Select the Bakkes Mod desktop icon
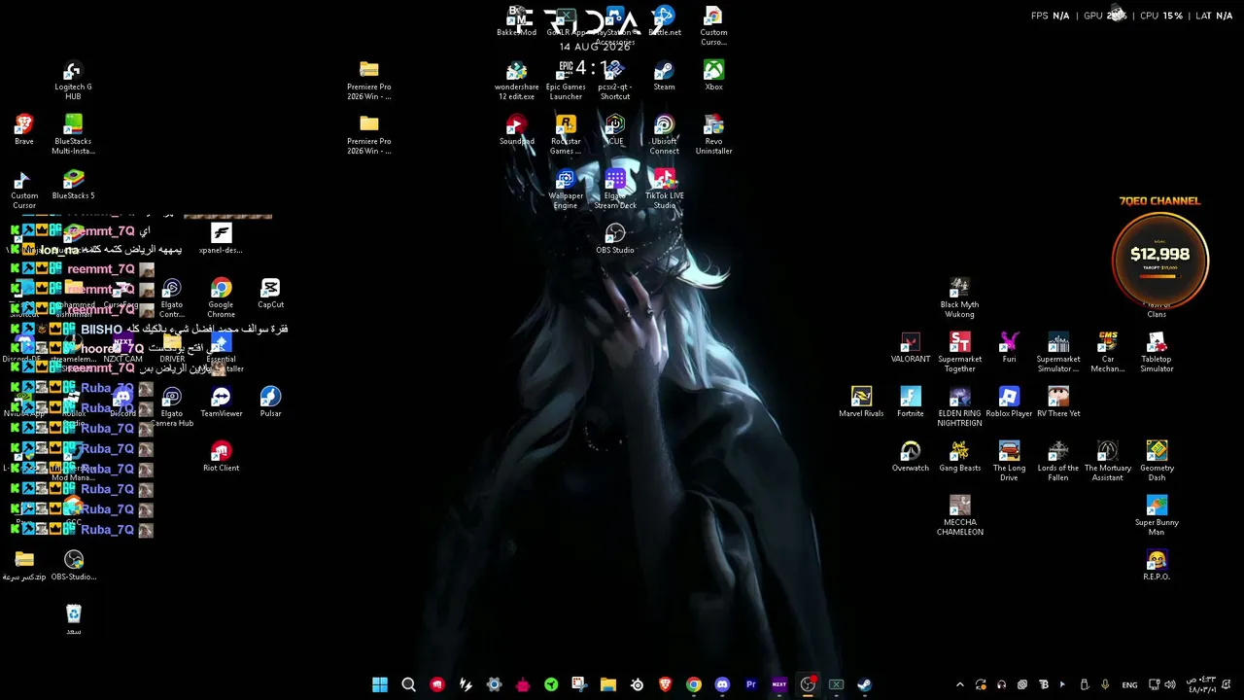 pyautogui.click(x=516, y=21)
